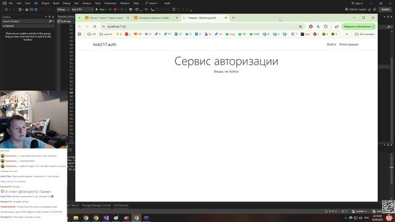The width and height of the screenshot is (395, 222).
Task: Switch to the second Chrome tab
Action: click(156, 18)
